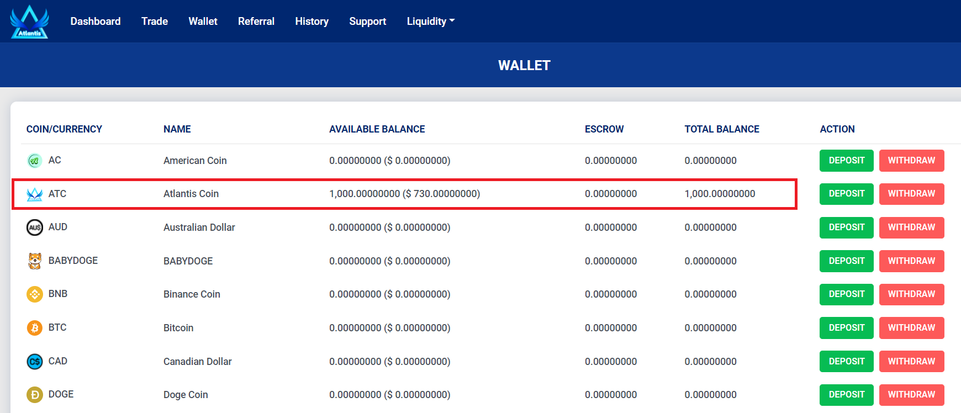This screenshot has height=413, width=961.
Task: Click the ATC Atlantis Coin icon
Action: 34,194
